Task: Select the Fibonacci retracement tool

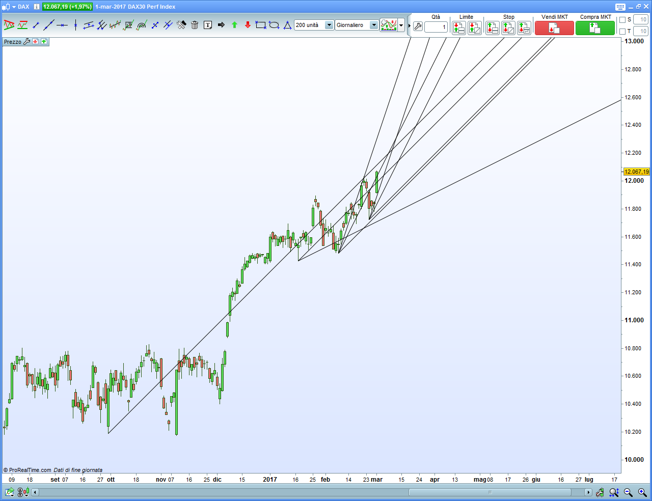Action: pyautogui.click(x=128, y=25)
